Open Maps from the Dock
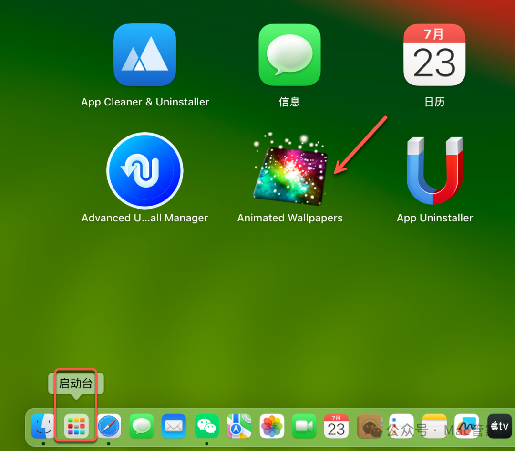The image size is (515, 451). coord(239,426)
